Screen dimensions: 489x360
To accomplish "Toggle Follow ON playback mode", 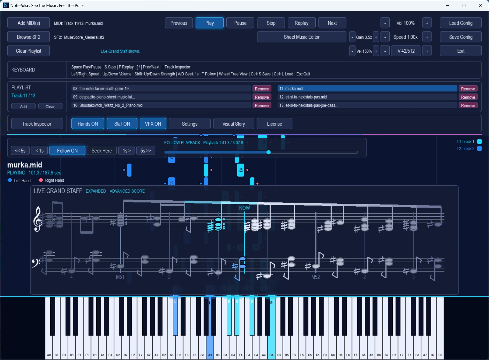I will coord(67,150).
